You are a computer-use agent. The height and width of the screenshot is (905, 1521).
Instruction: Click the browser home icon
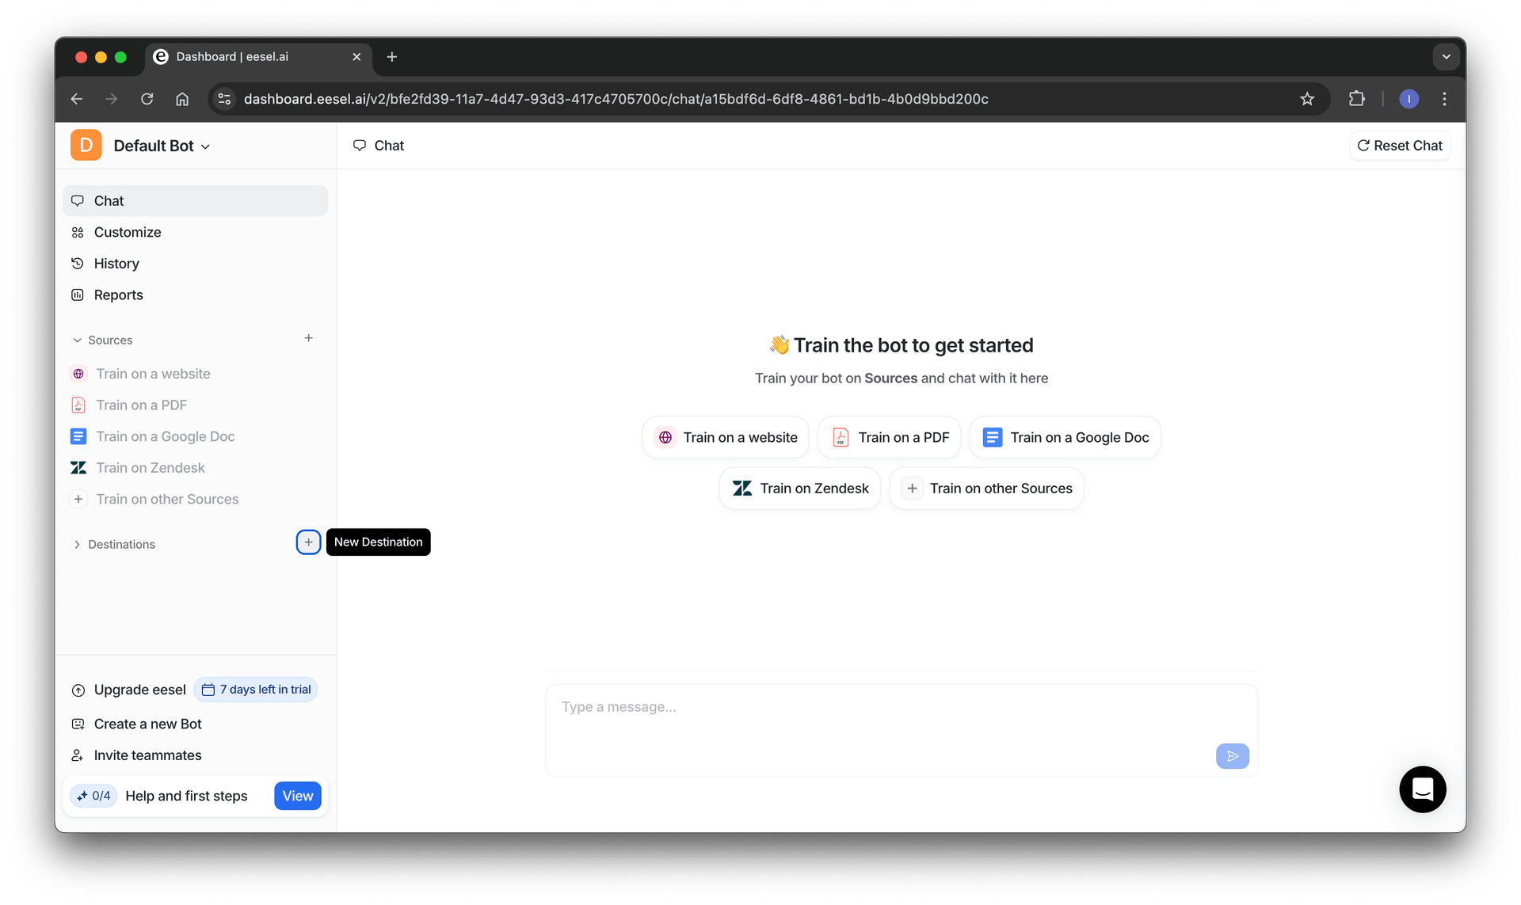click(x=182, y=99)
